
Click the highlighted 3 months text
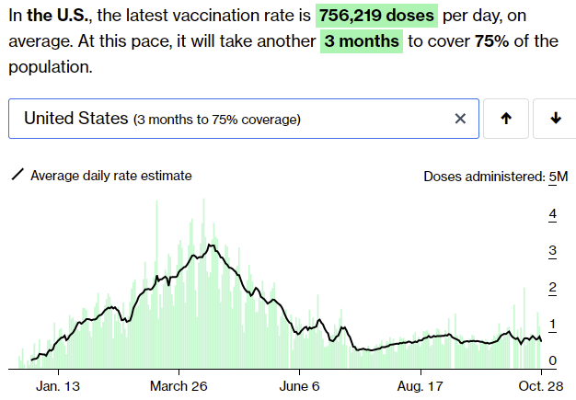(x=362, y=41)
